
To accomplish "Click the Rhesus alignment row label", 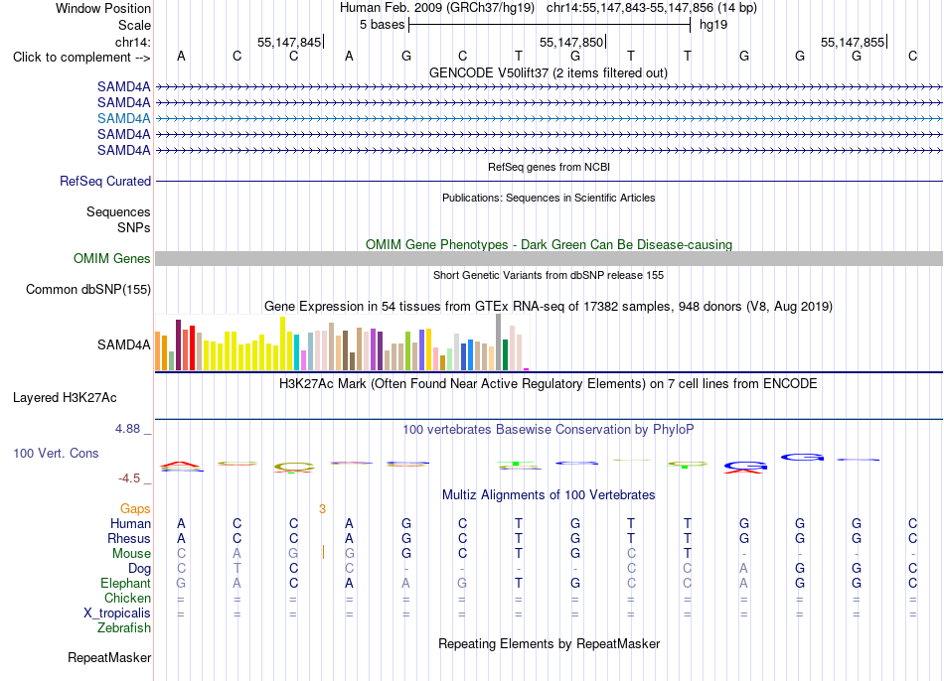I will [x=129, y=538].
